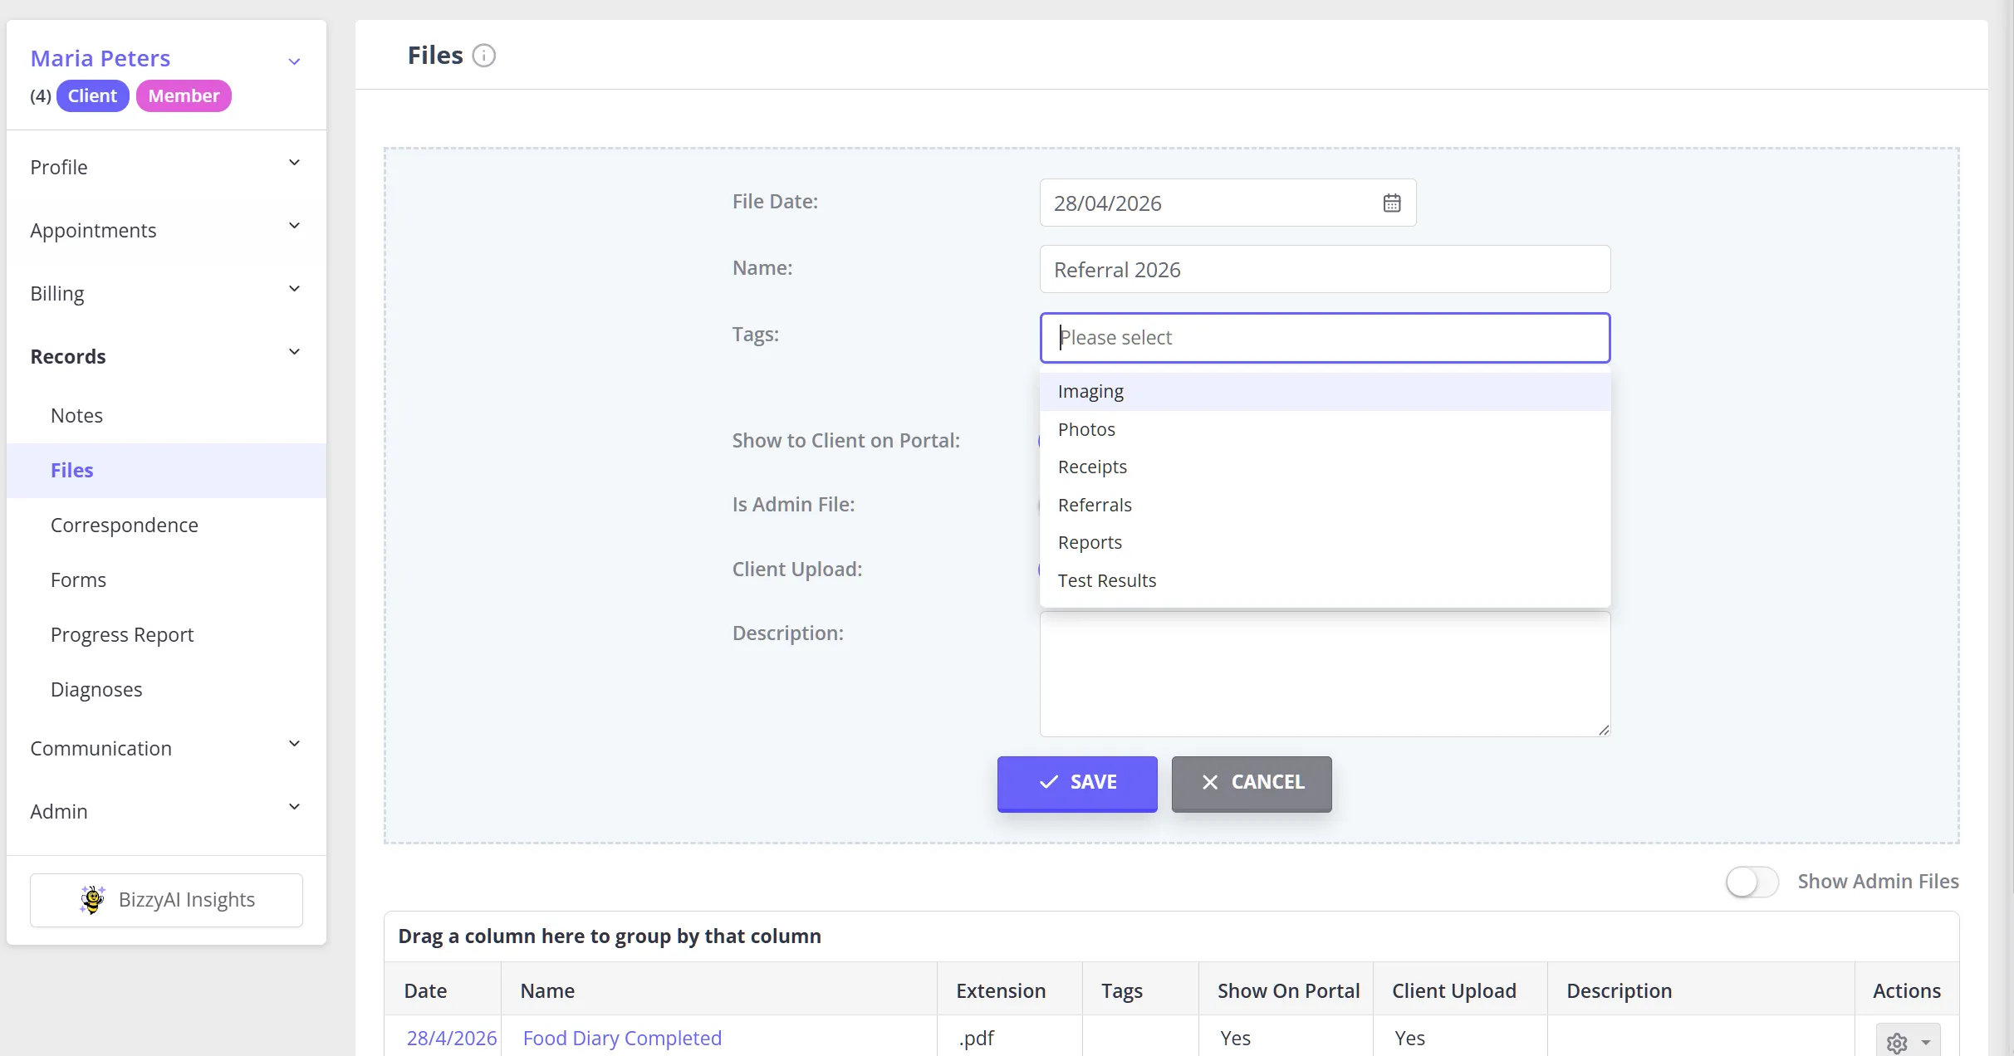The width and height of the screenshot is (2014, 1056).
Task: Choose Referrals from the tags list
Action: point(1325,505)
